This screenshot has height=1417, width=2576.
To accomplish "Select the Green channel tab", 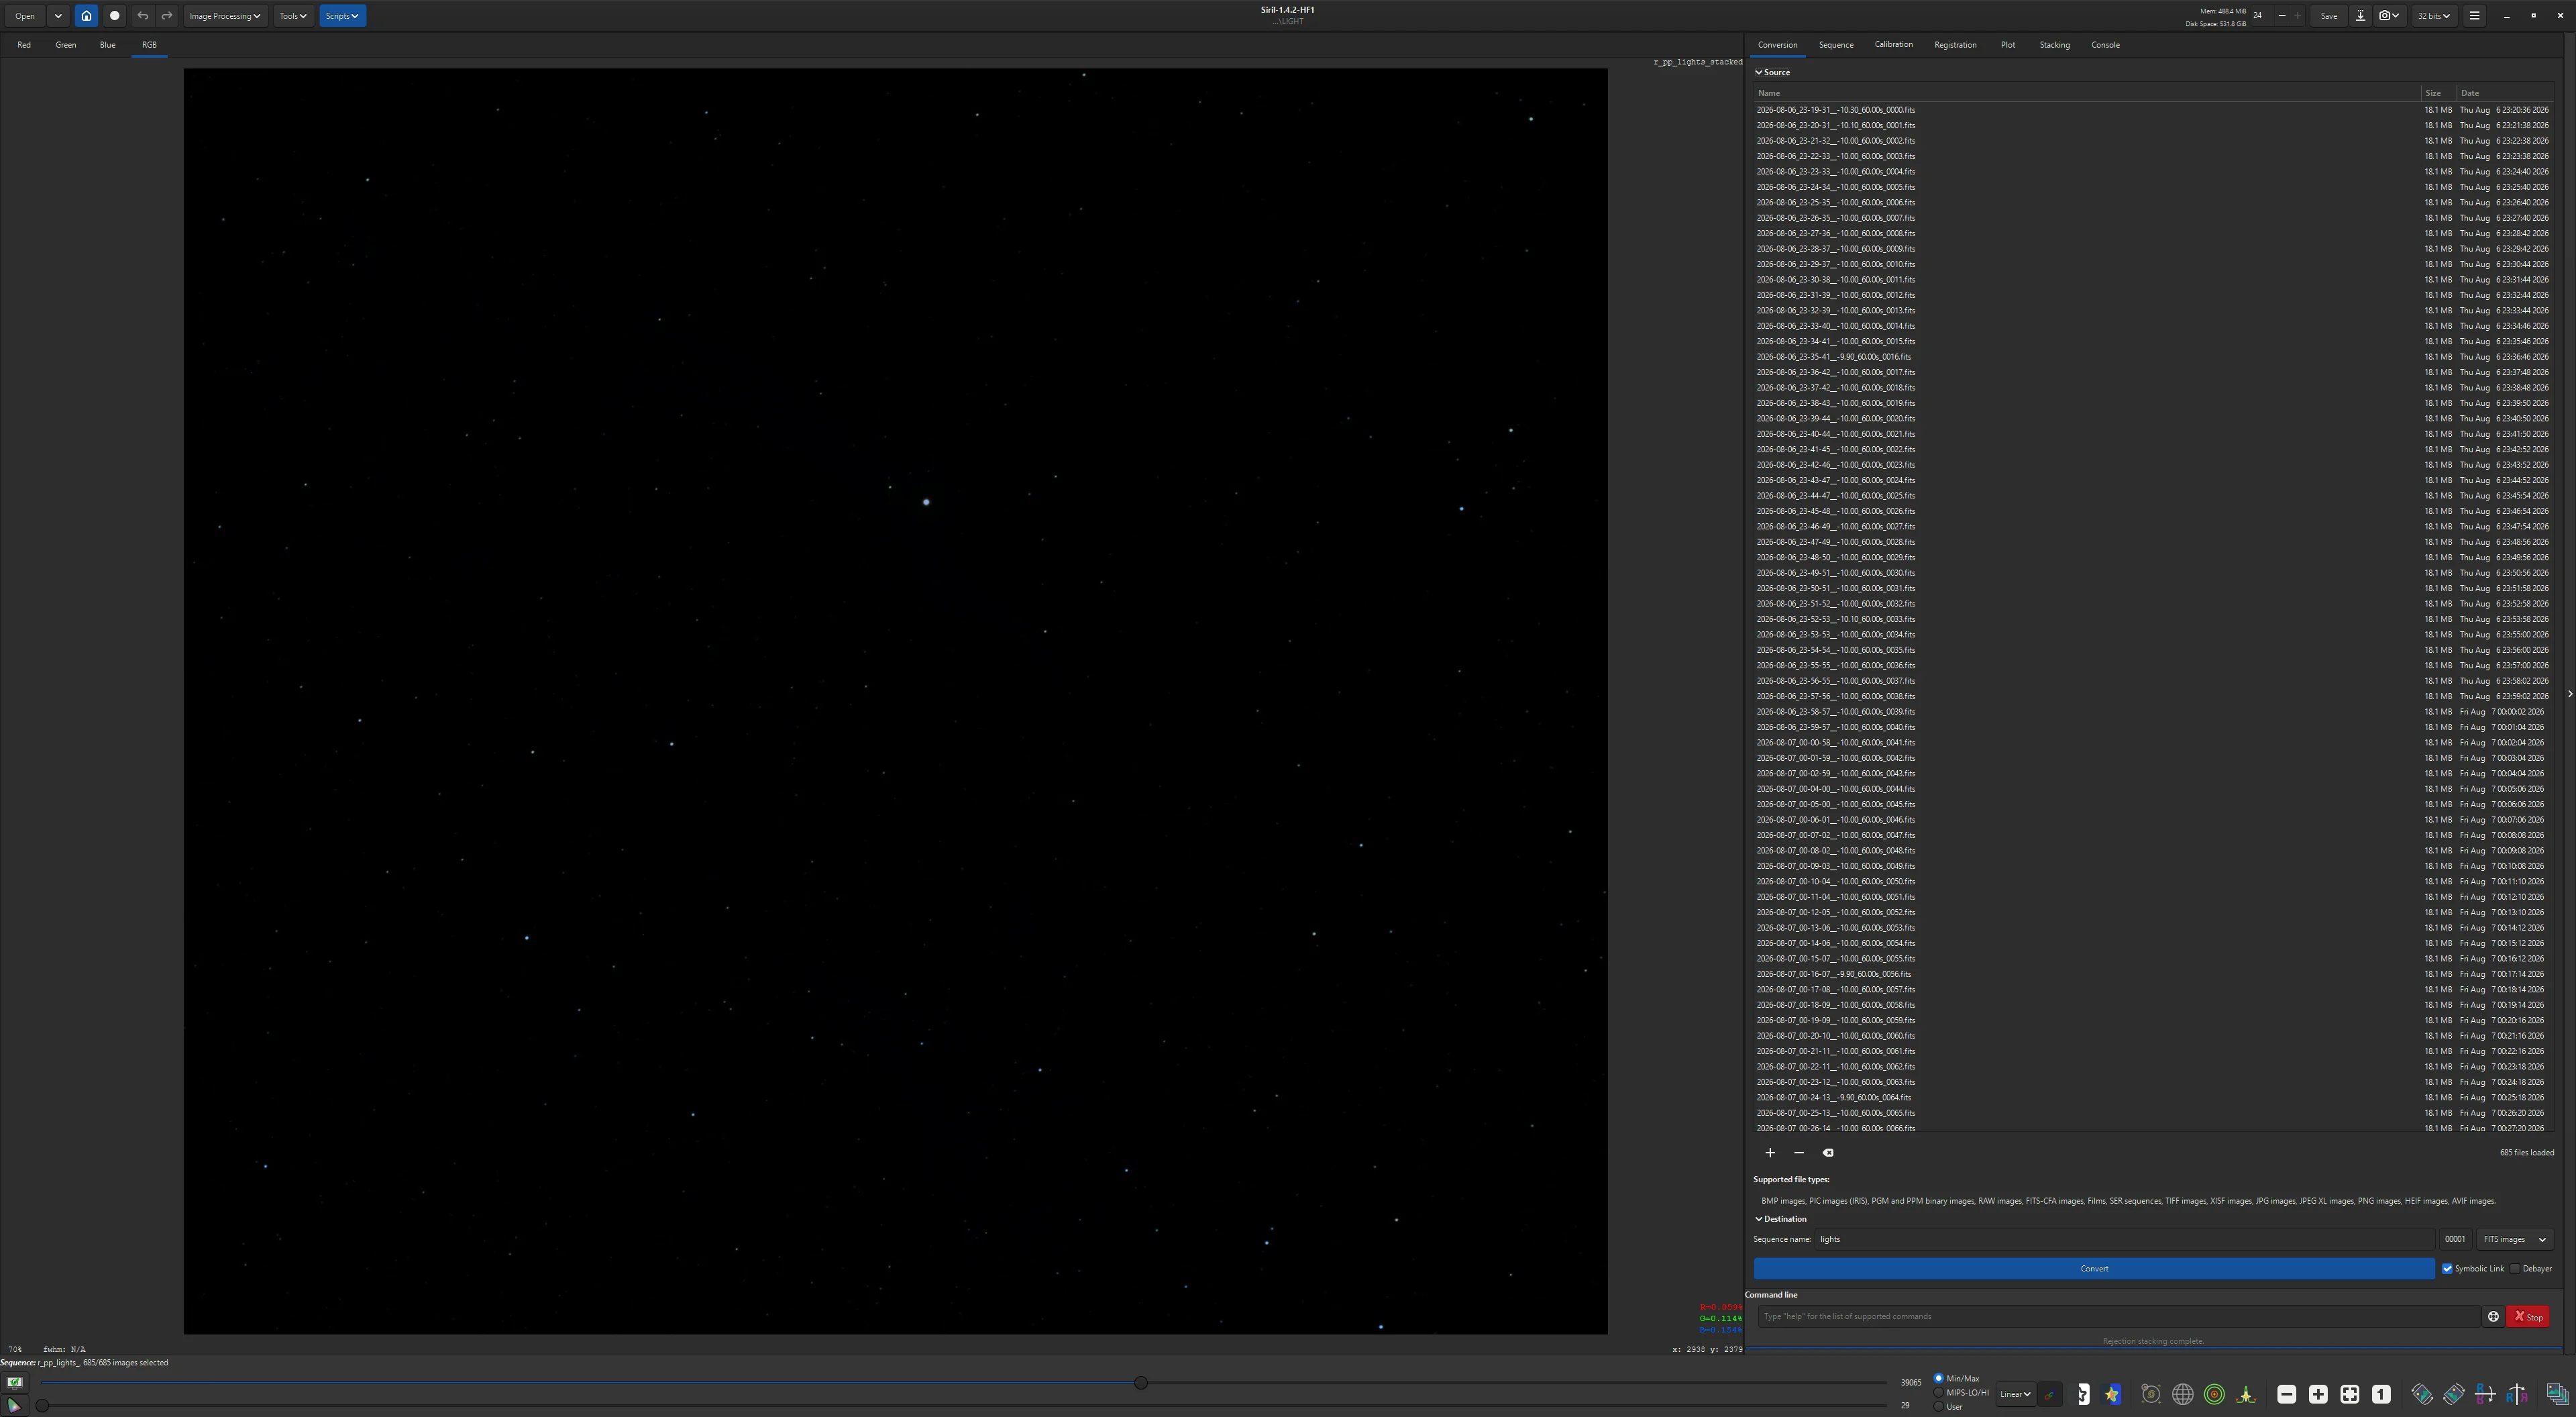I will [66, 45].
